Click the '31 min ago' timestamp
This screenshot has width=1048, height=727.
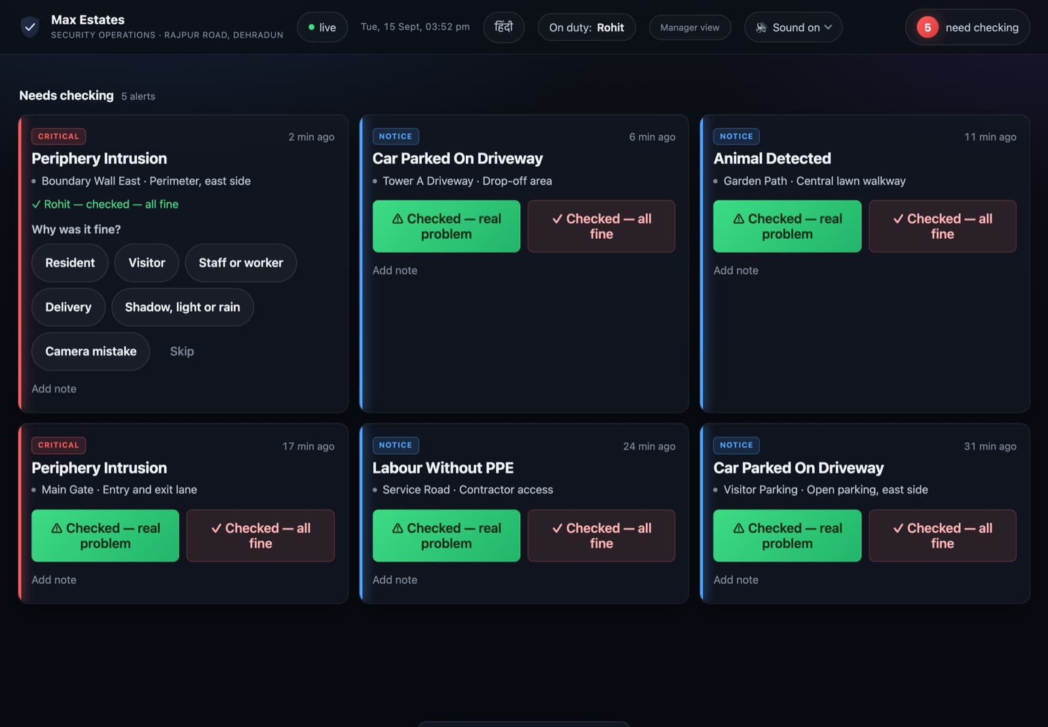pos(990,446)
